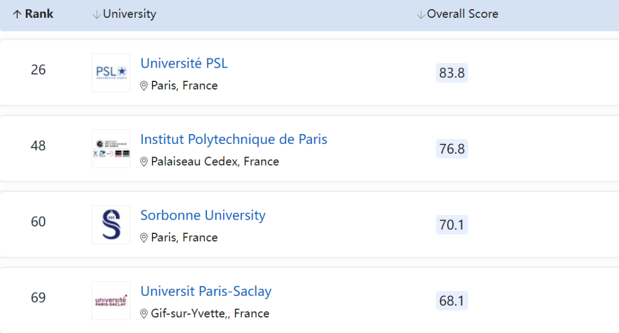This screenshot has width=619, height=333.
Task: Click the Paris-Saclay university logo
Action: [111, 300]
